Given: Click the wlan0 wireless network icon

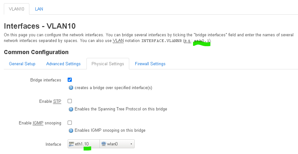Looking at the screenshot, I should pos(104,144).
